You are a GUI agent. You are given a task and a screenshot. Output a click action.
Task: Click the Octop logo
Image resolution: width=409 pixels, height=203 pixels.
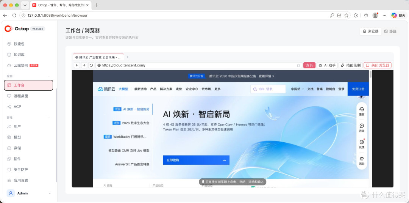(x=17, y=29)
